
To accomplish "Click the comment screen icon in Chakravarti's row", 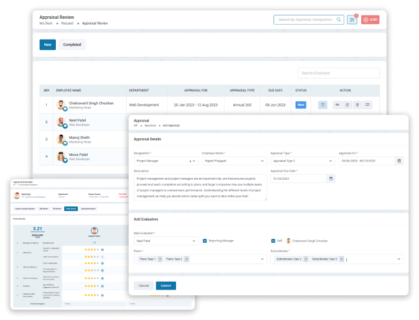I will point(368,105).
